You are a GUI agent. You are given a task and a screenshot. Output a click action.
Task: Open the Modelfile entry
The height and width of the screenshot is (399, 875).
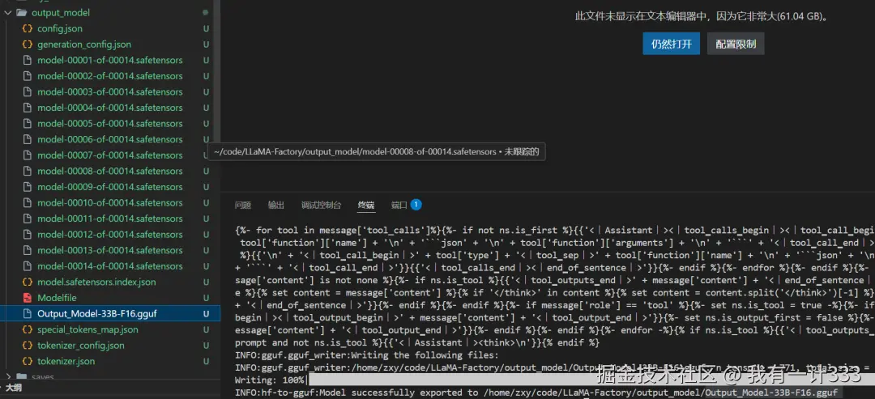(57, 298)
